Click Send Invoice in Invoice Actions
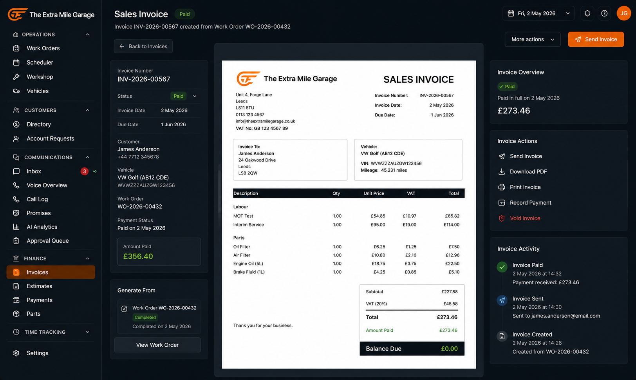The height and width of the screenshot is (380, 636). tap(526, 156)
